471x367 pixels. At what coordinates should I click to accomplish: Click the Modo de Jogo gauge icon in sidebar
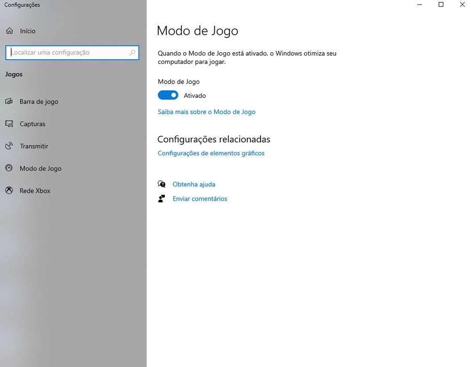pyautogui.click(x=9, y=168)
